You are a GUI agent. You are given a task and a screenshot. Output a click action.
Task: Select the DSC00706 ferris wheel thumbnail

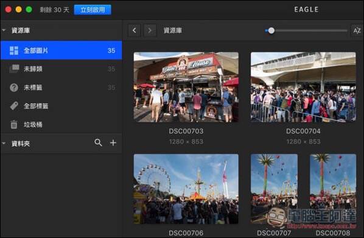(x=186, y=189)
